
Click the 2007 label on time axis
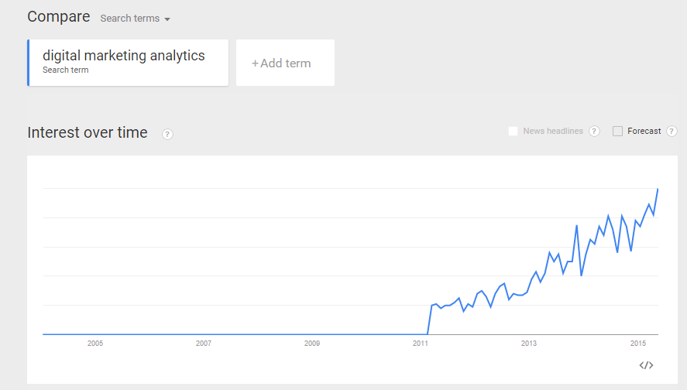(203, 343)
